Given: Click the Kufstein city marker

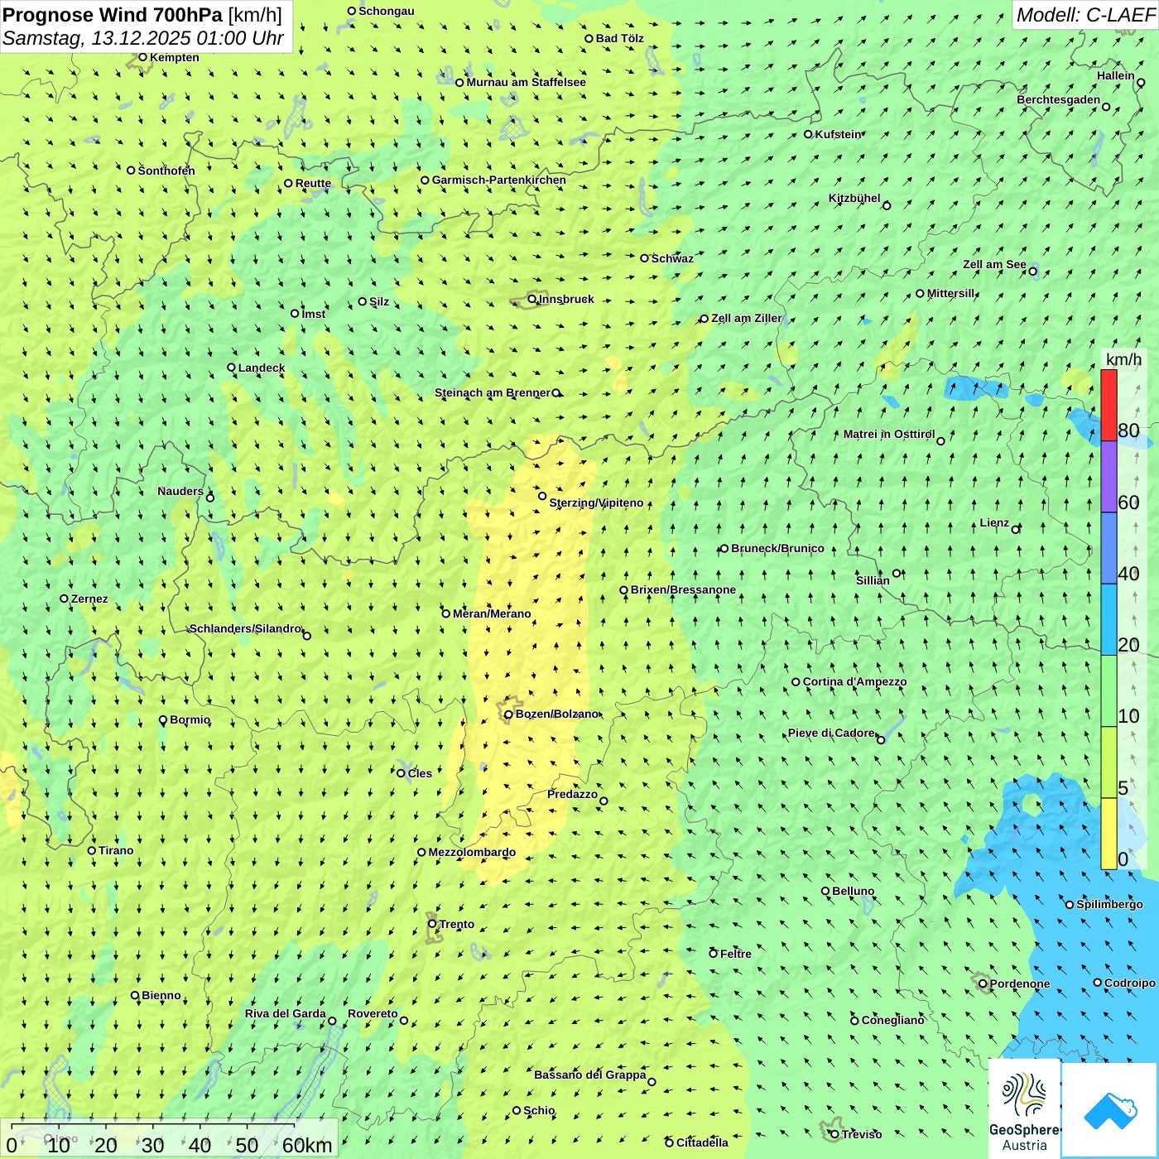Looking at the screenshot, I should [x=809, y=134].
